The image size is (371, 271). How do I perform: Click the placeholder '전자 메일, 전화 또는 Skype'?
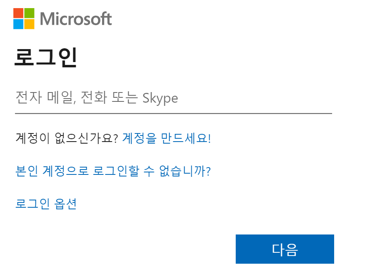(x=97, y=98)
